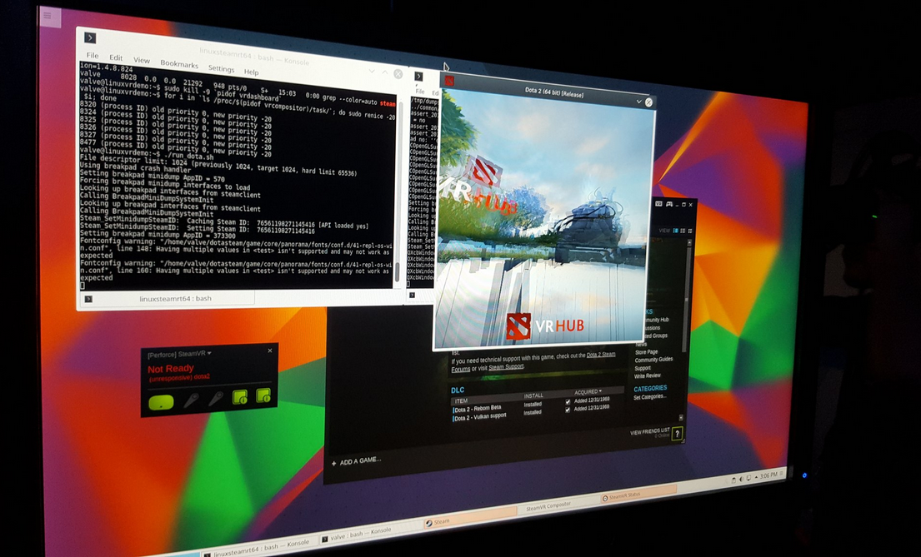Open the News link in Steam sidebar
Viewport: 921px width, 557px height.
click(x=641, y=345)
